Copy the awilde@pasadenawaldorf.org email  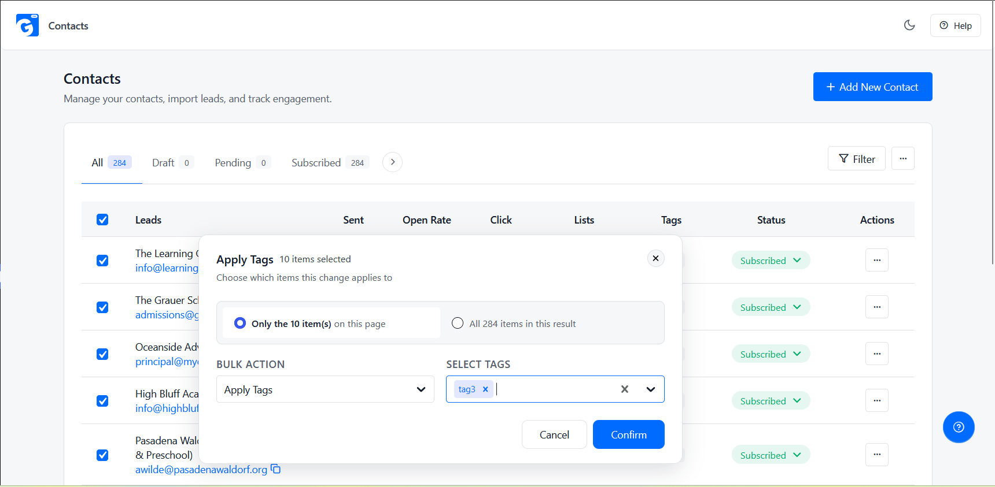(276, 469)
